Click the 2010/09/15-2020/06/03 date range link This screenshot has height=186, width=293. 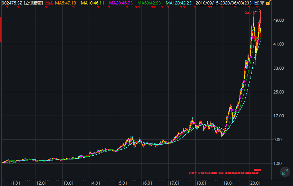click(x=227, y=3)
